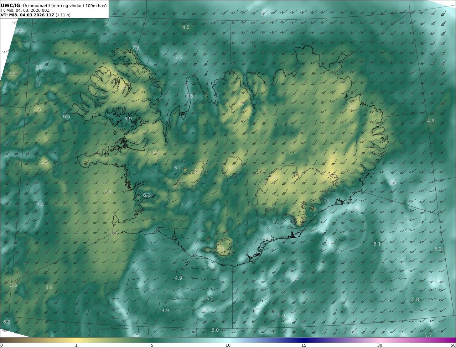Click the '(+11 h)' forecast offset text

coord(63,15)
